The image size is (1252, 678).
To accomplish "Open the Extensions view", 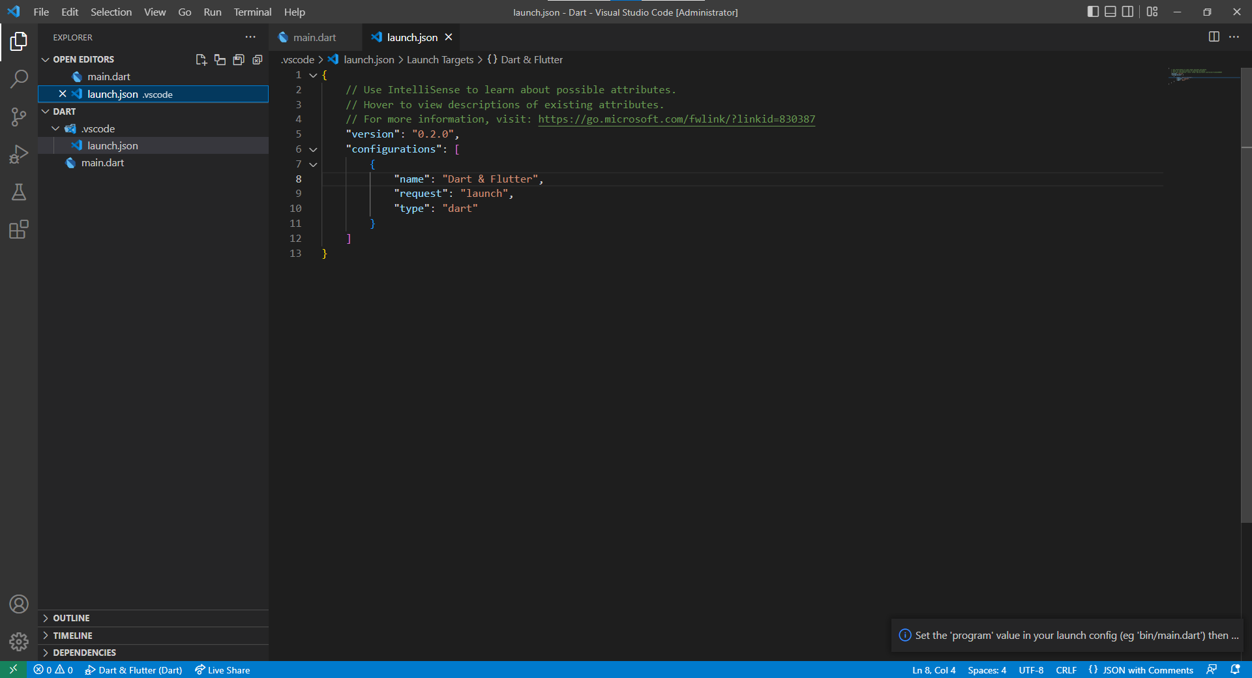I will click(x=18, y=229).
